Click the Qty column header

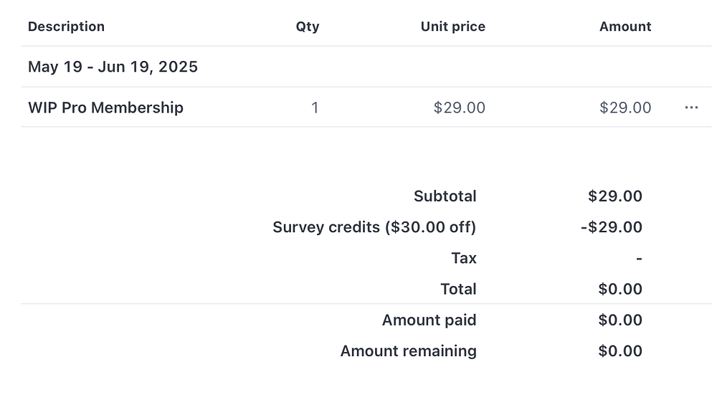click(308, 27)
